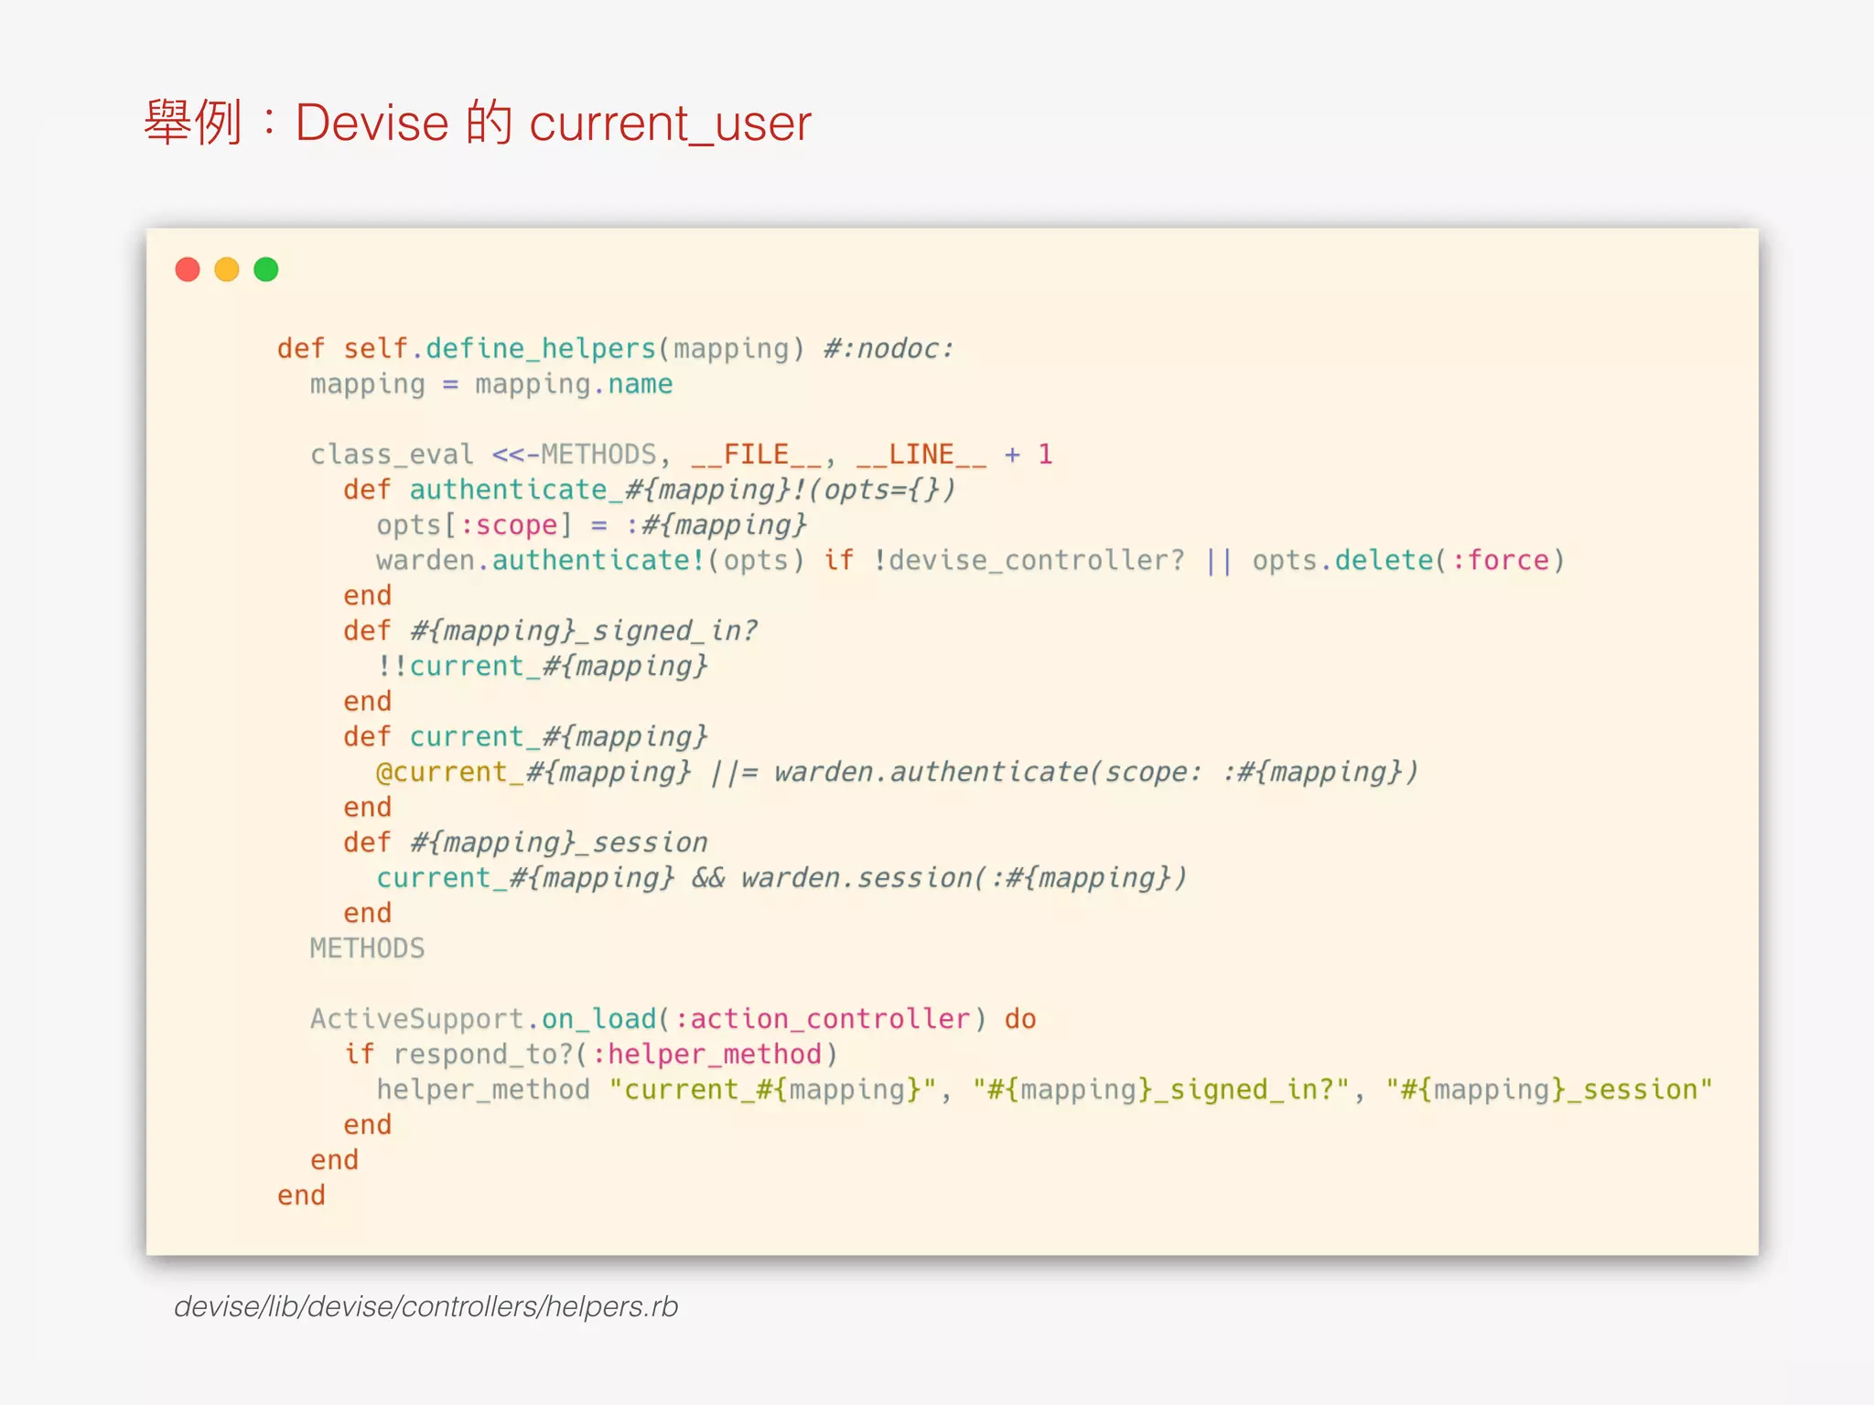Click the '#:nodoc:' comment
The width and height of the screenshot is (1874, 1405).
(889, 349)
